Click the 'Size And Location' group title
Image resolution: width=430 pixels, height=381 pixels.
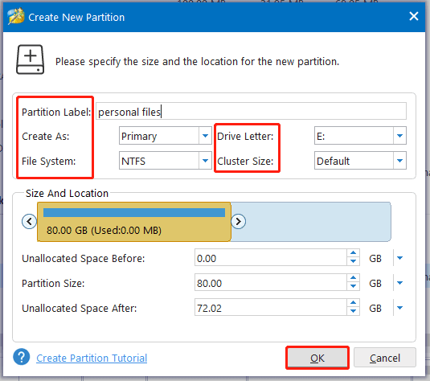coord(67,193)
